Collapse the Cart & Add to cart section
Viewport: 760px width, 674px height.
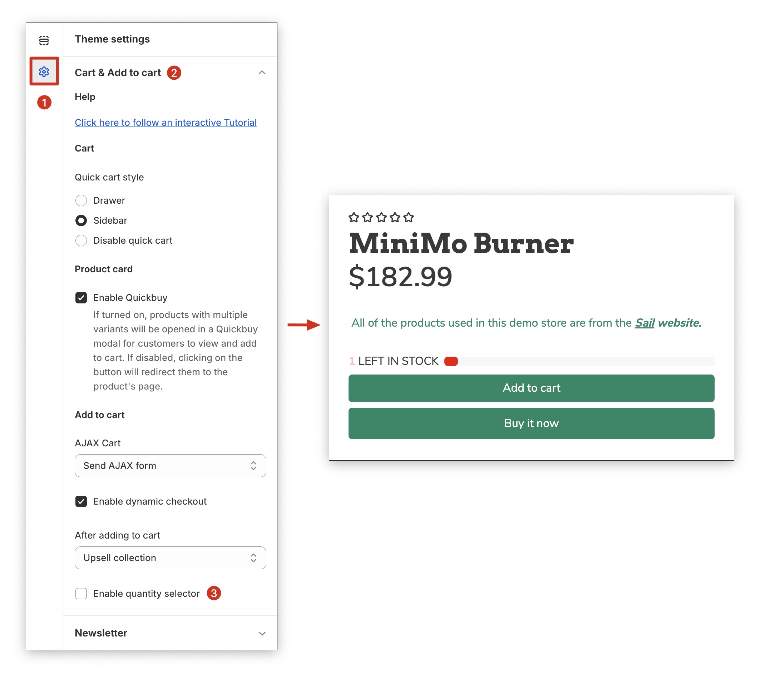click(262, 73)
